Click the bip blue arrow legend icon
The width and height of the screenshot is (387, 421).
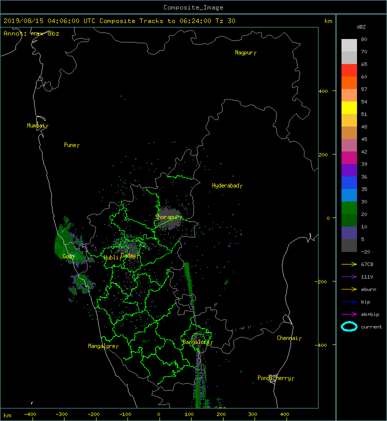pos(349,302)
